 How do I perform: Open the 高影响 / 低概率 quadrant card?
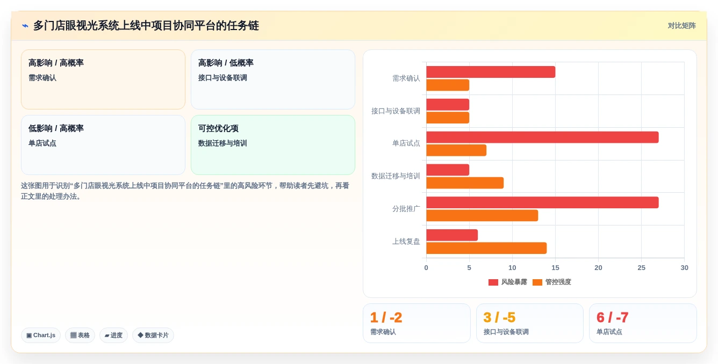tap(273, 79)
